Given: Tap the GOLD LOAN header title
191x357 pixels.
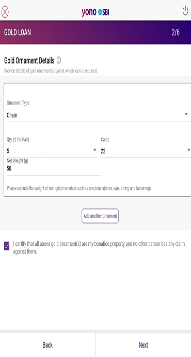Looking at the screenshot, I should 18,33.
